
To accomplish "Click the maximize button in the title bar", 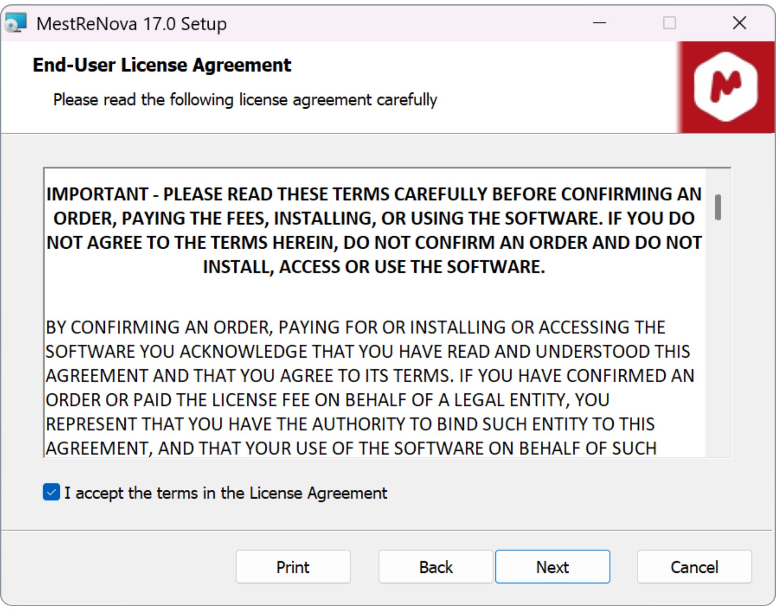I will click(x=669, y=23).
